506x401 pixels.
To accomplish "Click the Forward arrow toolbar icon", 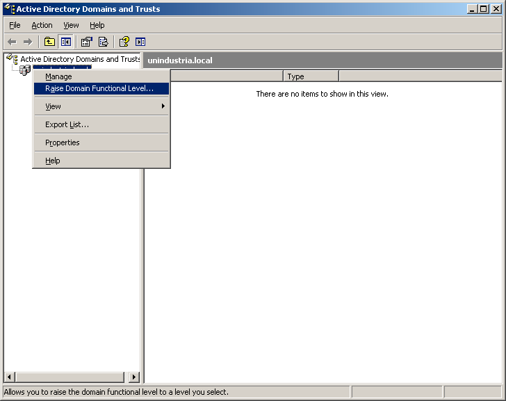I will point(28,42).
